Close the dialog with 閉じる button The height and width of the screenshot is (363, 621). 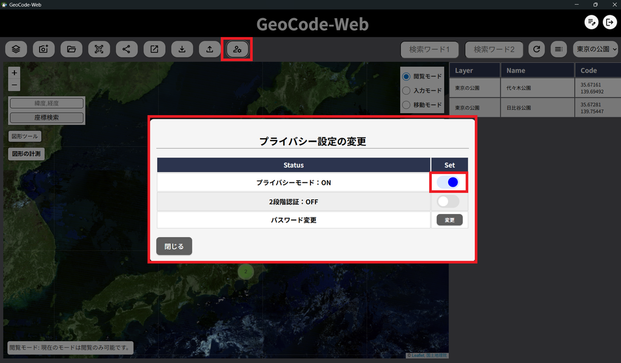(174, 246)
